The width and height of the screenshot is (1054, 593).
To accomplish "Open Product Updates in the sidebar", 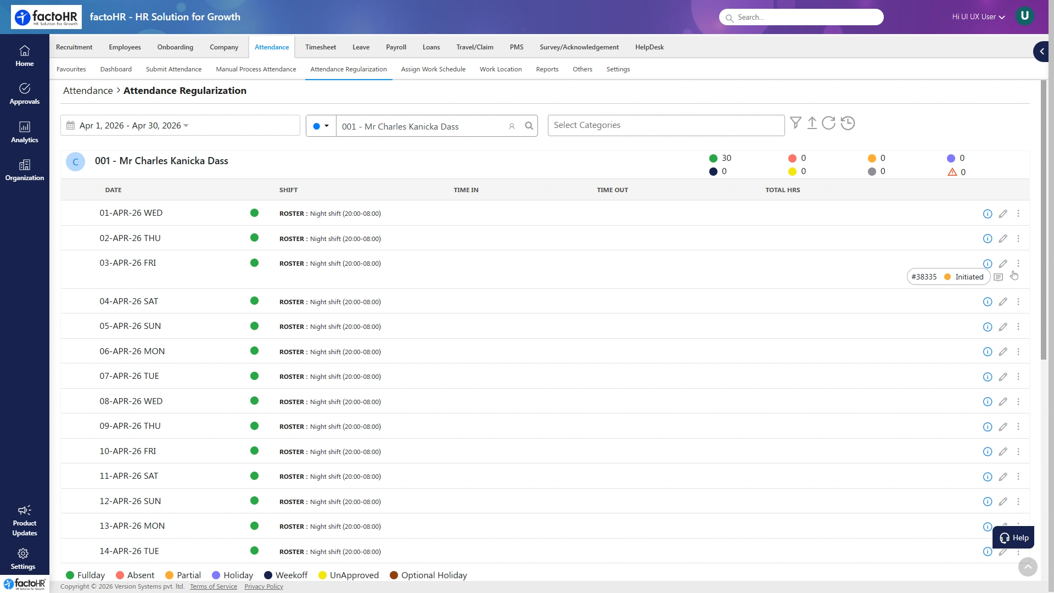I will pyautogui.click(x=24, y=521).
